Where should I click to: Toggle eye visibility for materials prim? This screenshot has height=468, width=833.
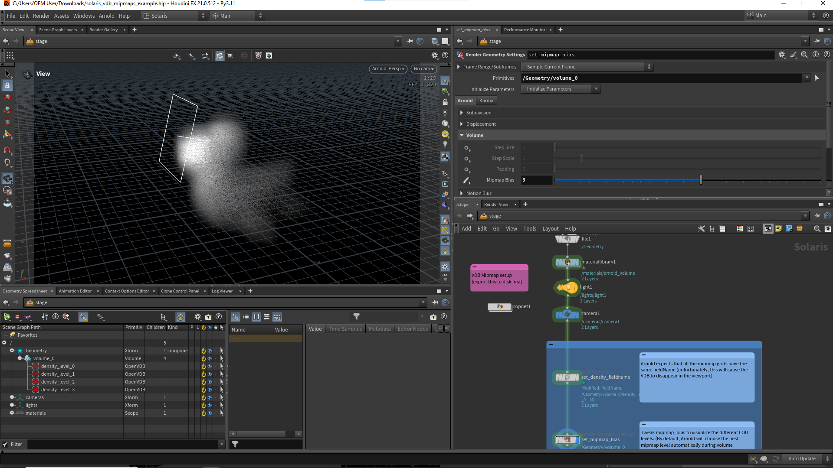(x=210, y=413)
